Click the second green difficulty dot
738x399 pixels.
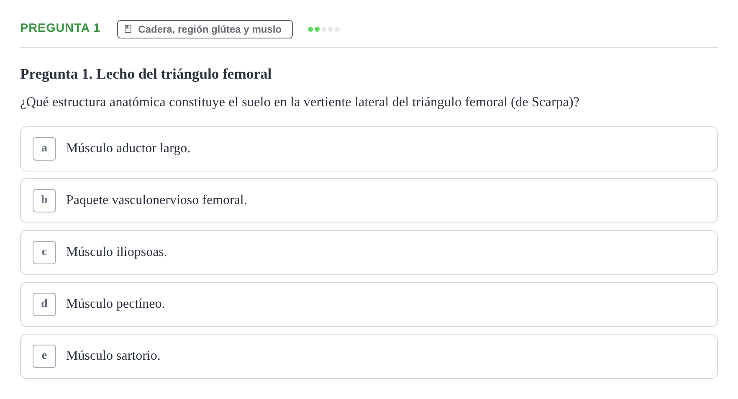317,29
